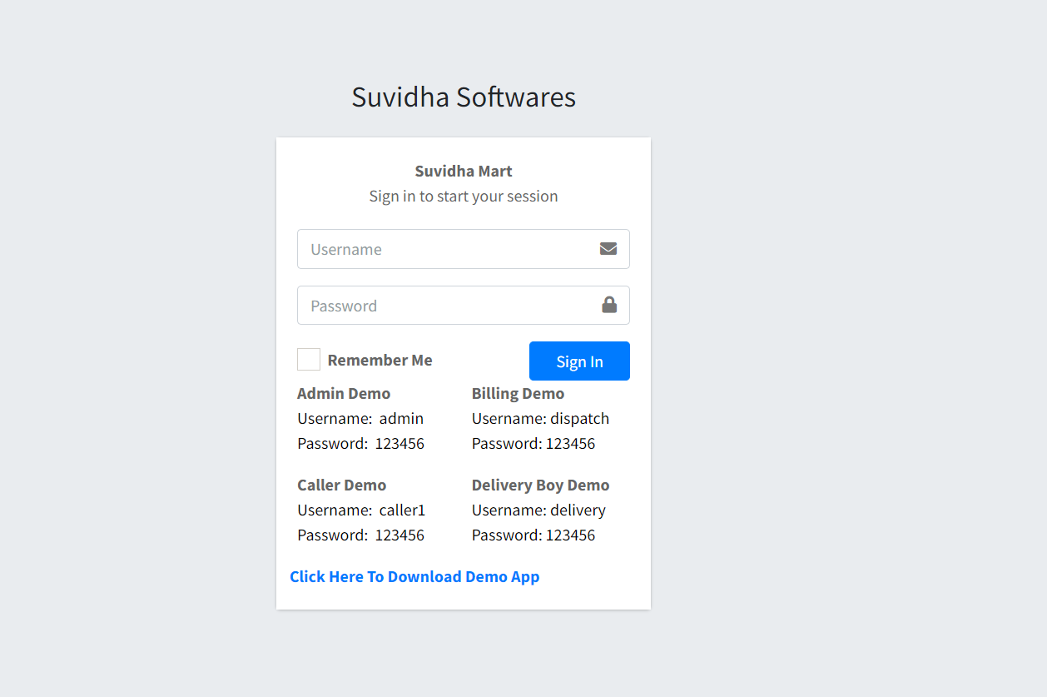Click the Delivery Boy Demo heading

click(x=540, y=485)
